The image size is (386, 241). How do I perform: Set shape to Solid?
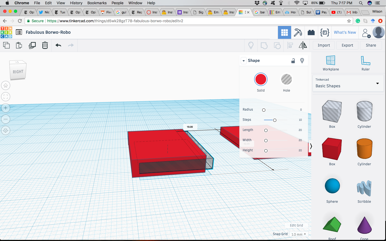261,80
